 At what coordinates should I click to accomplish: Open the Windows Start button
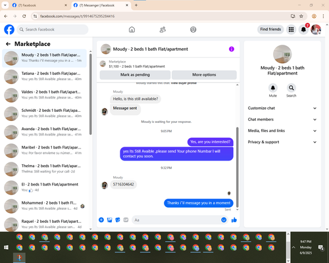(x=6, y=247)
